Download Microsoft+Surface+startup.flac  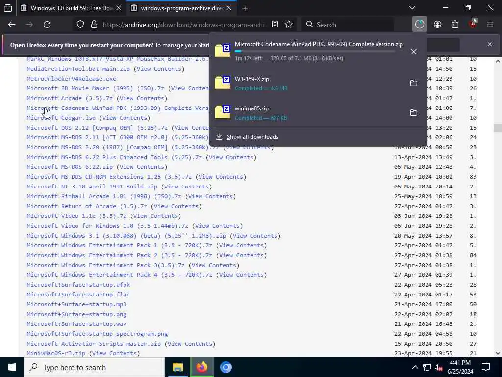pyautogui.click(x=78, y=295)
